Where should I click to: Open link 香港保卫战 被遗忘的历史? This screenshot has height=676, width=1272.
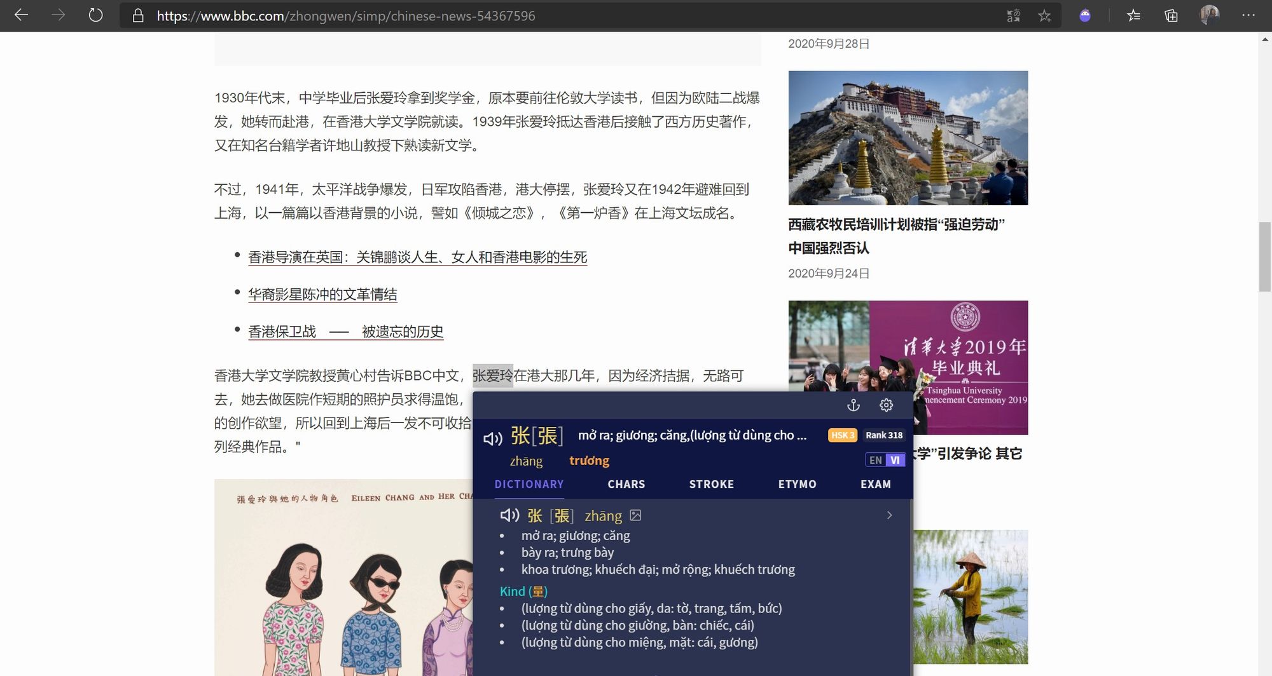pyautogui.click(x=346, y=332)
